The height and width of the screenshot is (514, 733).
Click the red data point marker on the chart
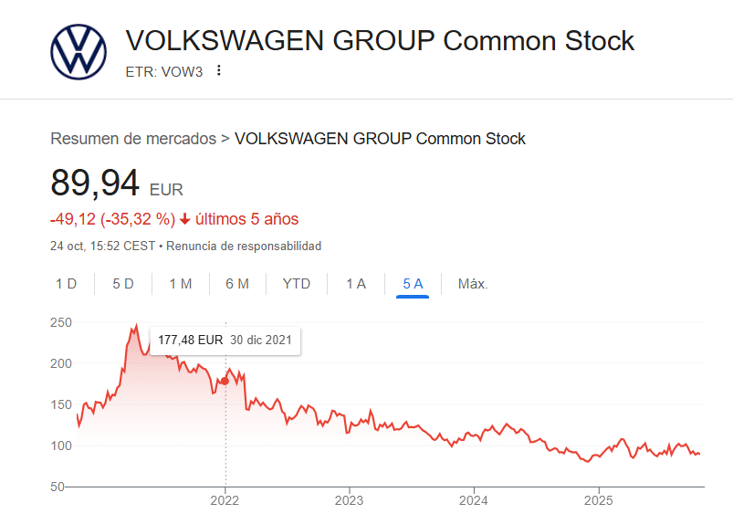click(x=225, y=381)
